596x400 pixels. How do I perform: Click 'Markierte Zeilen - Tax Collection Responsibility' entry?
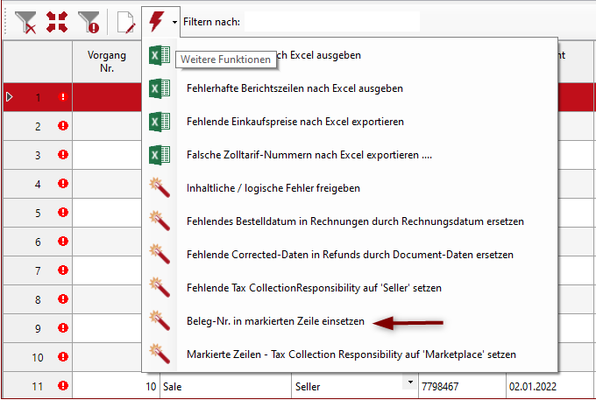[x=351, y=354]
